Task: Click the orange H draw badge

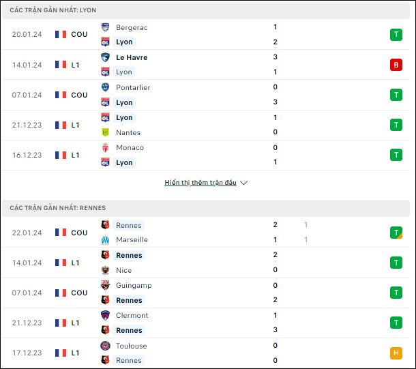Action: pos(396,353)
